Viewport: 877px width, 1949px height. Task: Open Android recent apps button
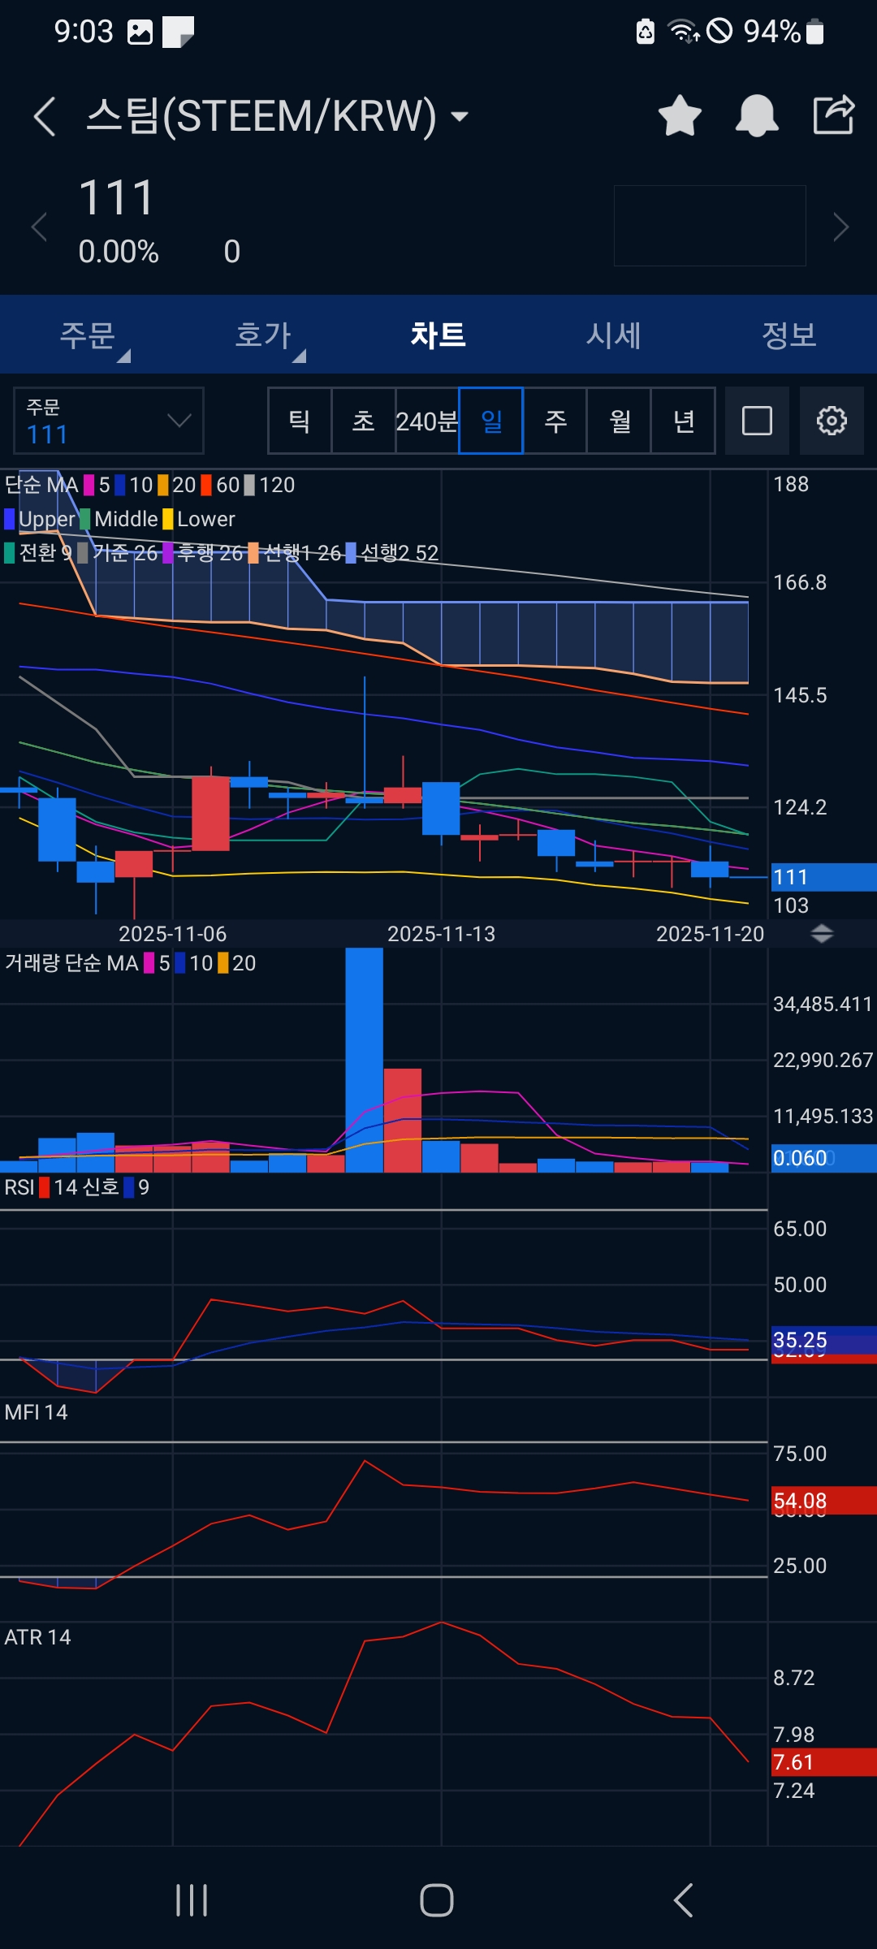click(192, 1900)
